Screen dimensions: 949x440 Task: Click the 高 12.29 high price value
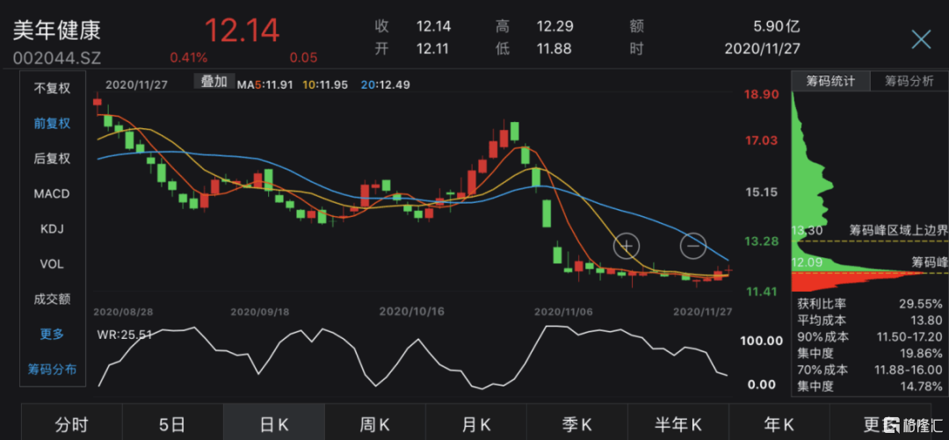click(555, 26)
